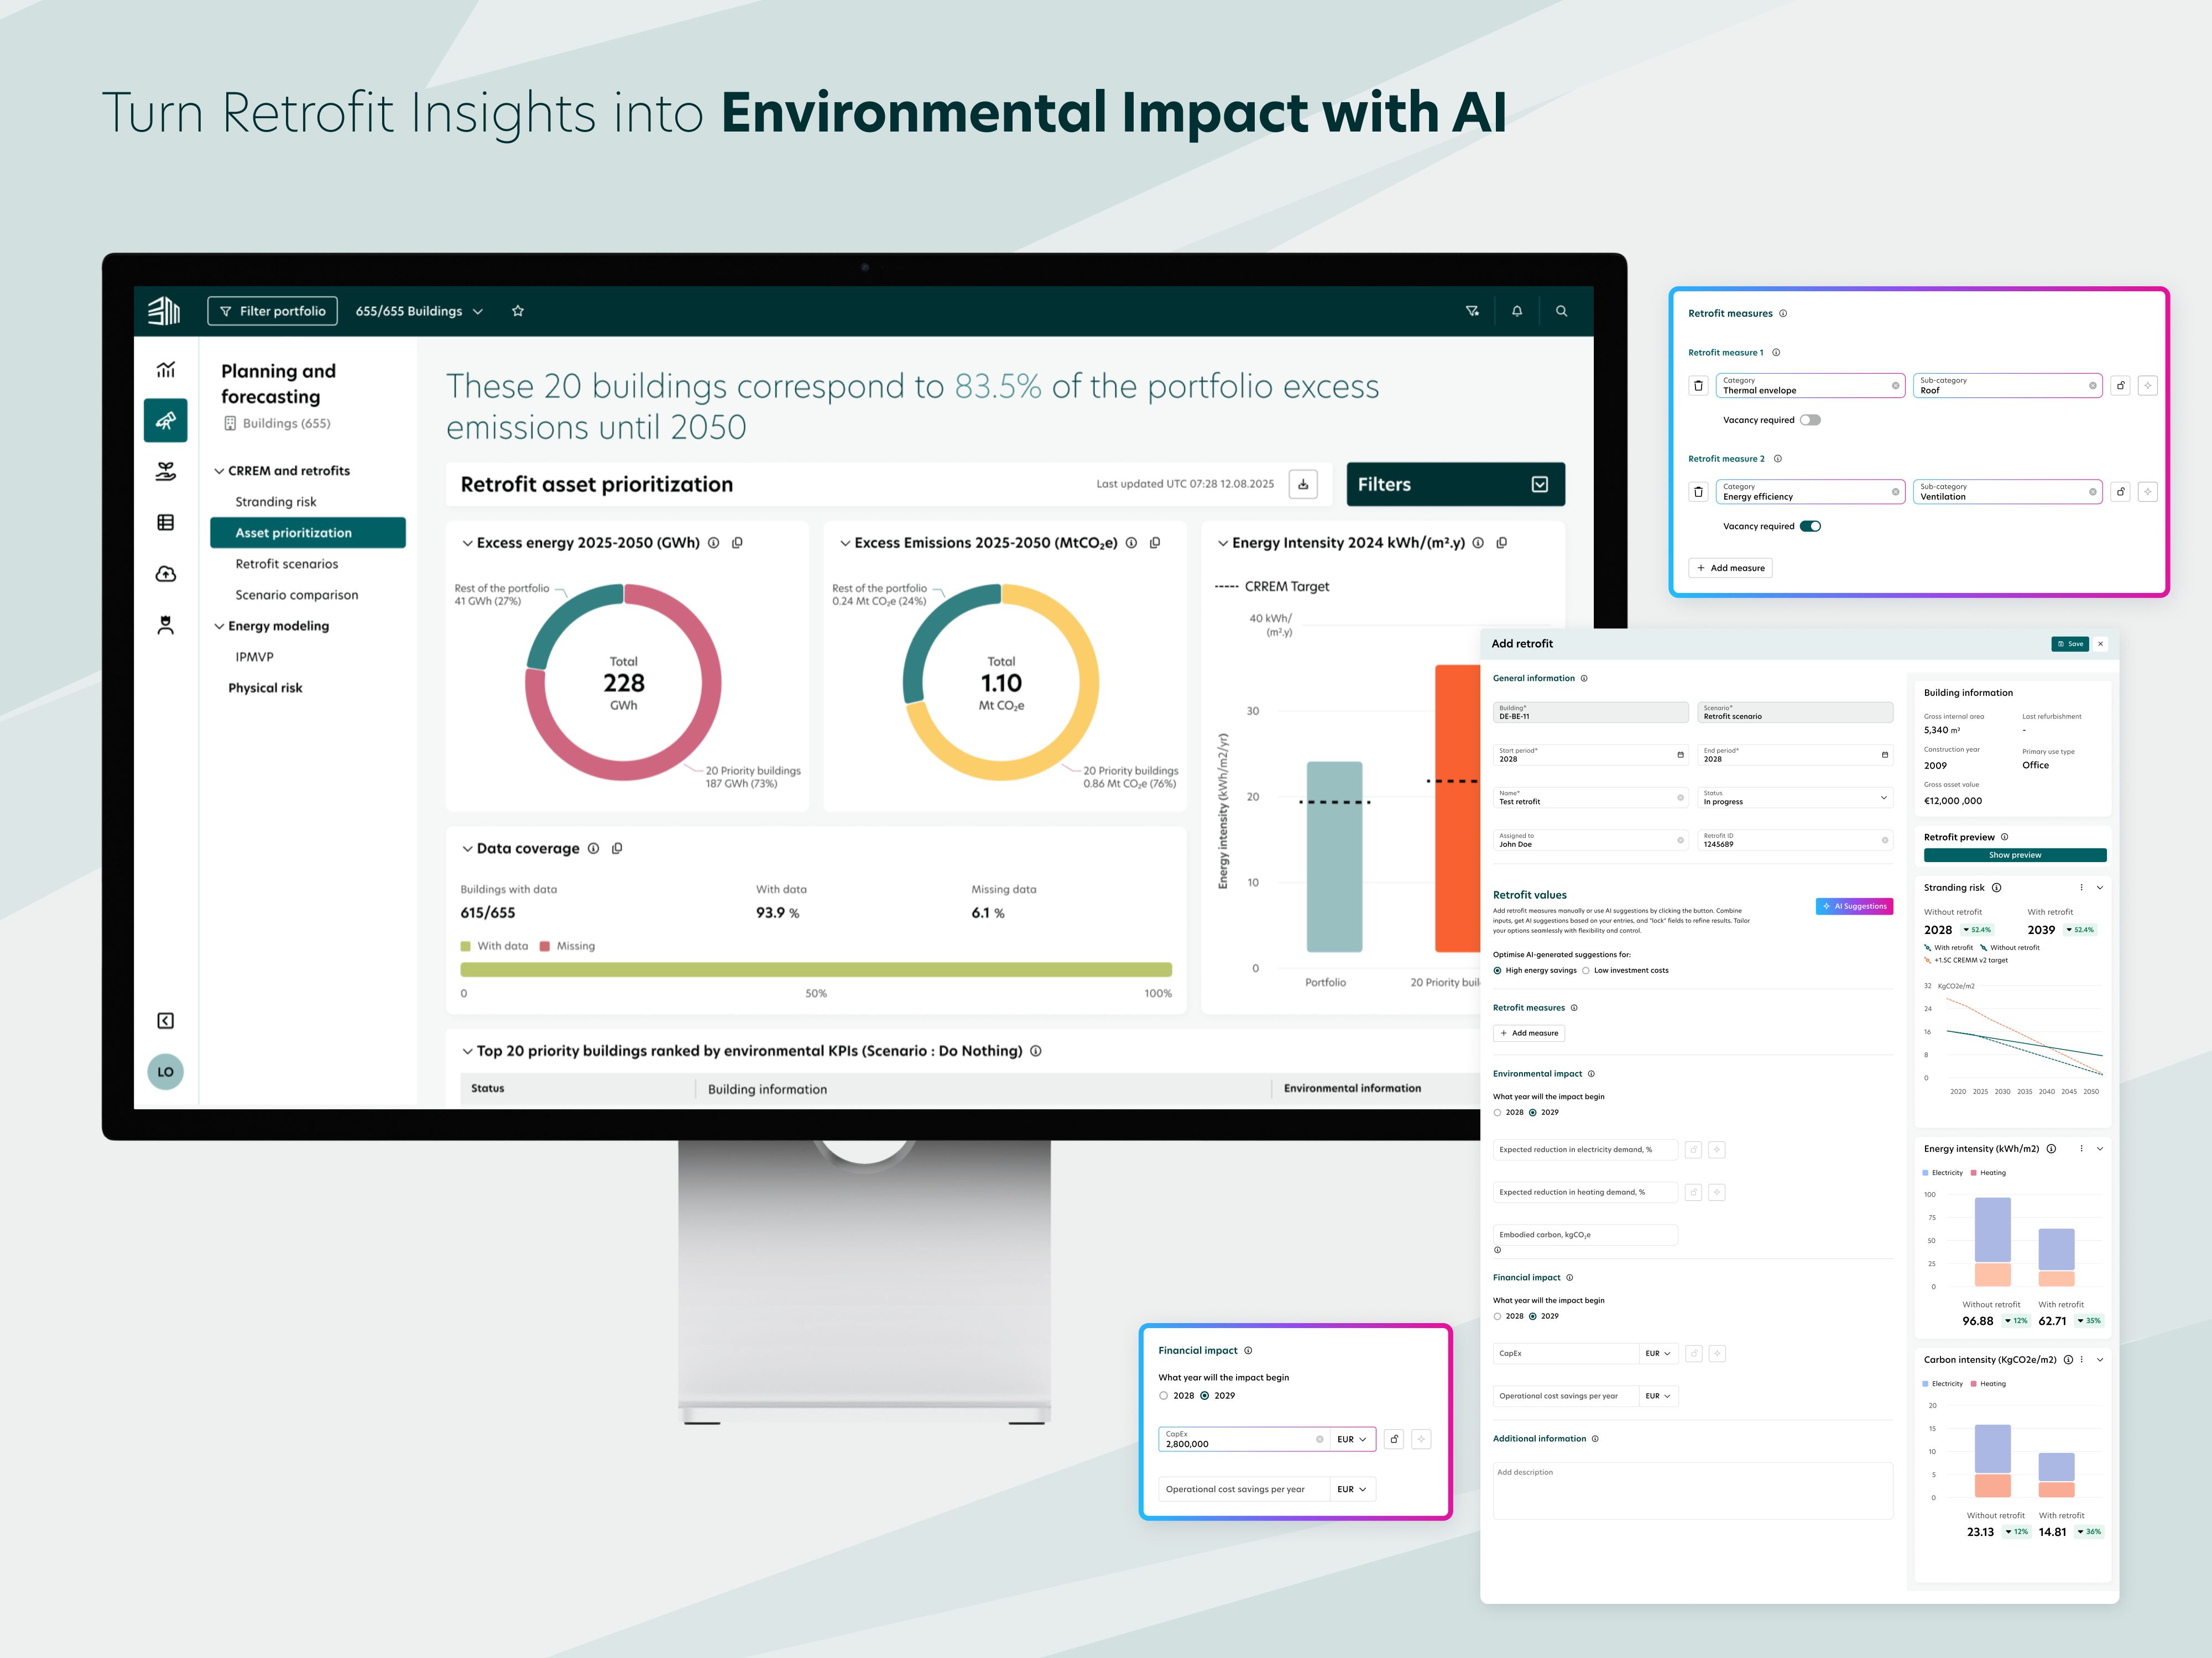Click the search magnifier icon in header
Viewport: 2212px width, 1658px height.
1561,311
